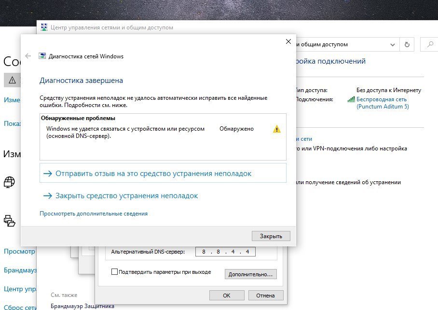Click the search magnifier in Control Panel
This screenshot has width=438, height=310.
430,44
